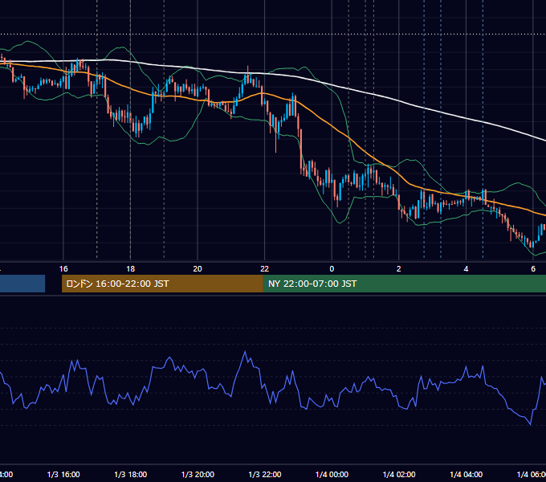Screen dimensions: 546x482
Task: Click the '2' hour label on chart axis
Action: [399, 269]
